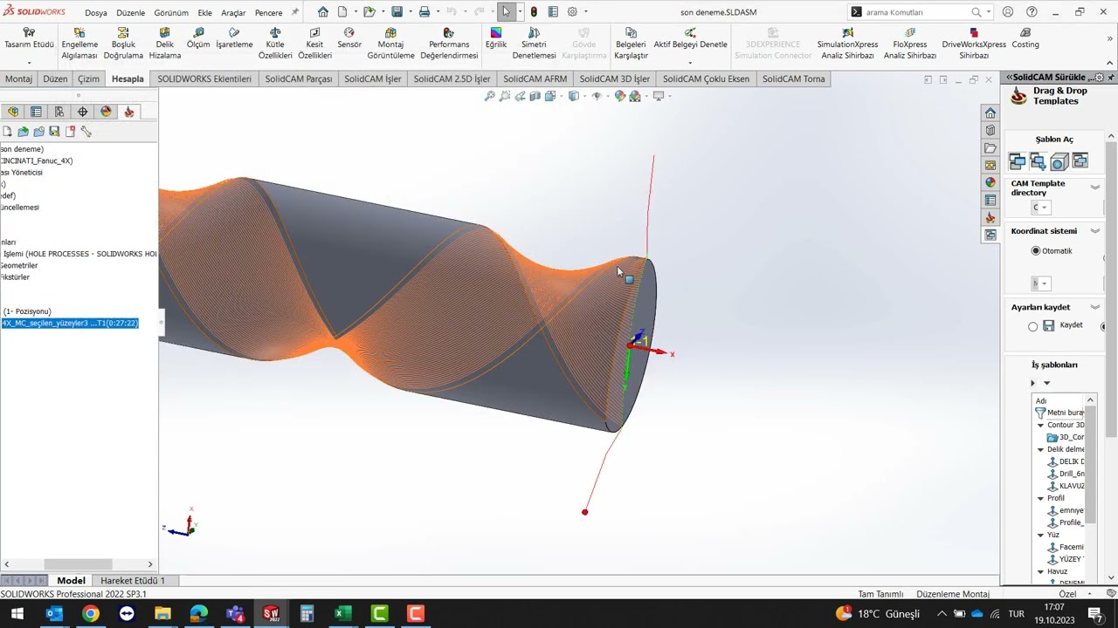The image size is (1118, 628).
Task: Run Performans Değerlendirmesi
Action: 449,44
